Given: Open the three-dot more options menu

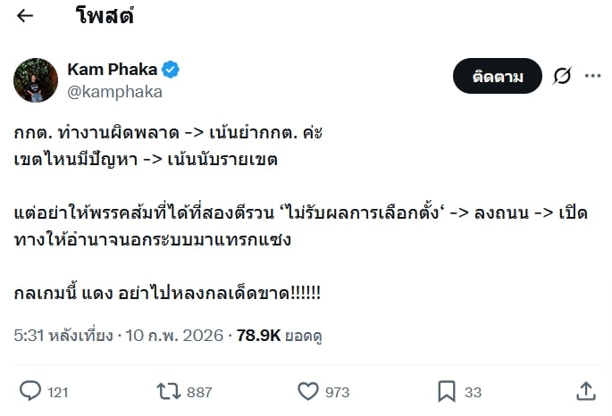Looking at the screenshot, I should [592, 76].
